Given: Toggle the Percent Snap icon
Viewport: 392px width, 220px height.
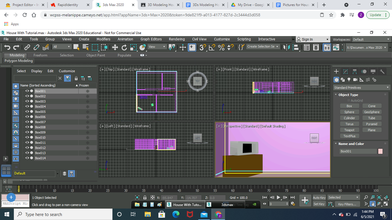Looking at the screenshot, I should pyautogui.click(x=221, y=47).
